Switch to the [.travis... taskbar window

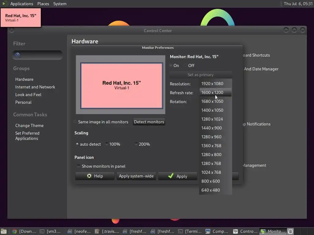(107, 231)
